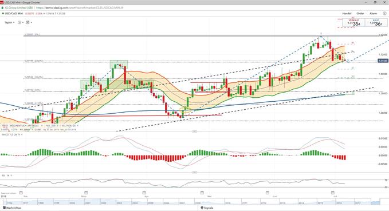Remove the MA 200 indicator overlay
The image size is (389, 211).
pos(57,126)
